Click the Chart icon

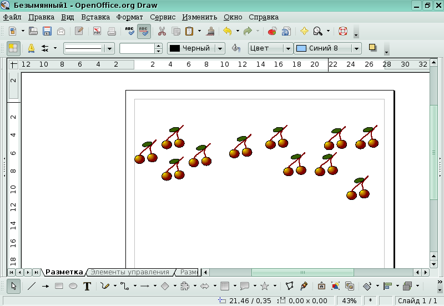(272, 31)
